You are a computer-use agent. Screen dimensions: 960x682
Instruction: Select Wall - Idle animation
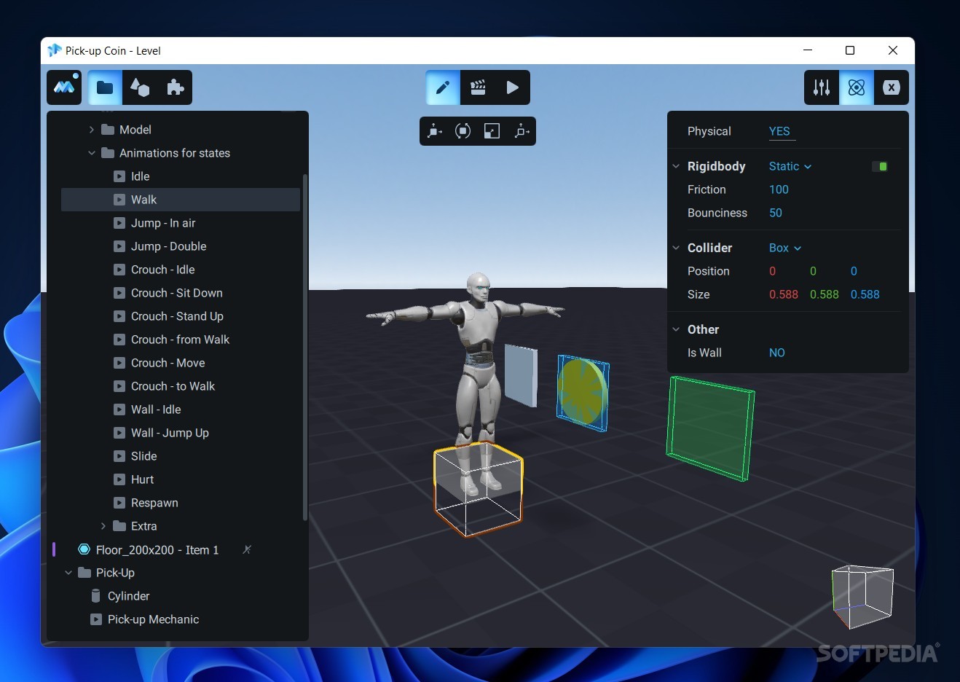pos(181,409)
